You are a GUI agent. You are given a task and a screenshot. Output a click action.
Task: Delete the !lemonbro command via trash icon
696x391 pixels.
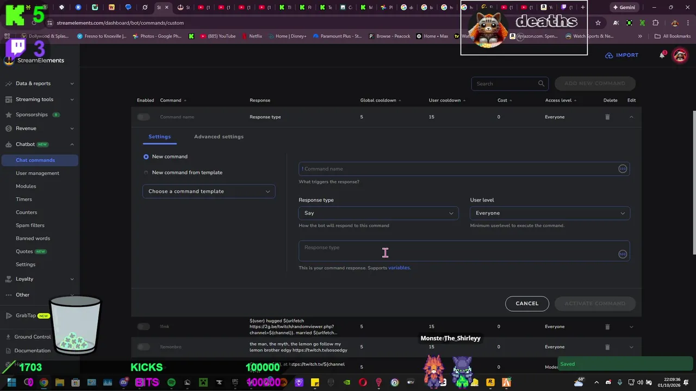[607, 346]
